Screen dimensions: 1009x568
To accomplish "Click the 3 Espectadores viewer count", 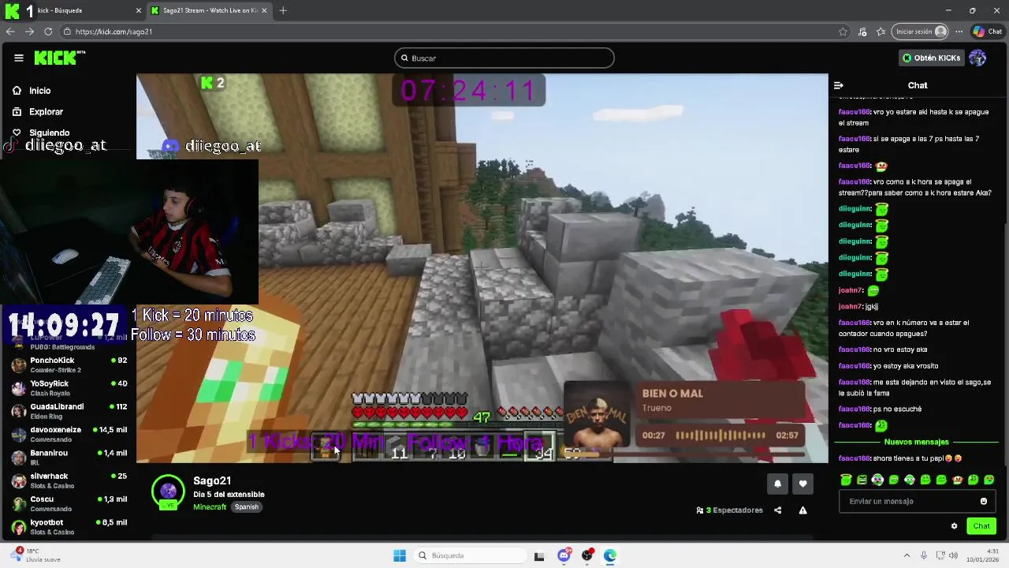I will (730, 510).
